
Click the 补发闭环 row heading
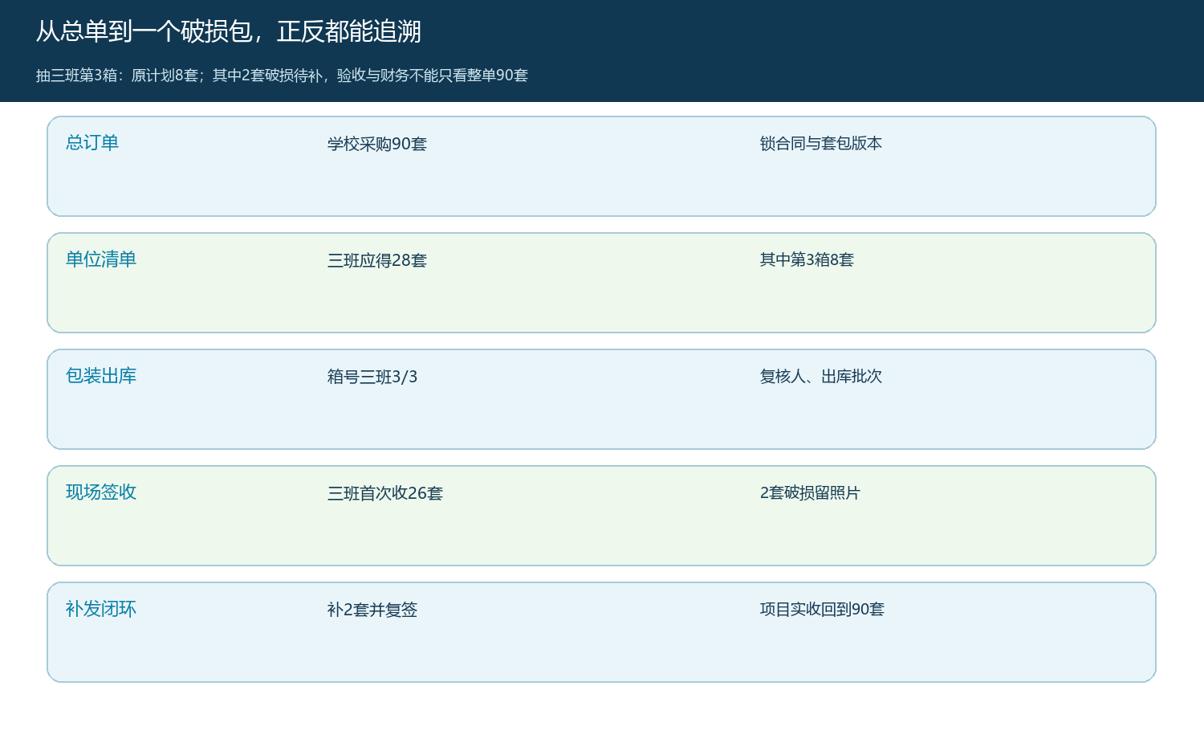click(x=101, y=609)
